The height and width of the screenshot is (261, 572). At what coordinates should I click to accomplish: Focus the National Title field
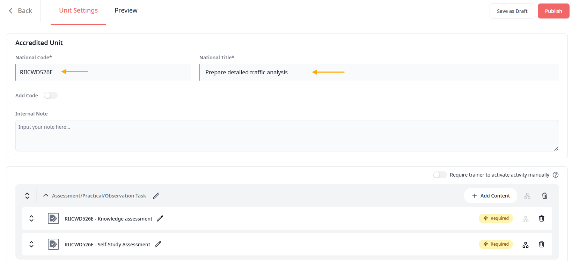[379, 72]
